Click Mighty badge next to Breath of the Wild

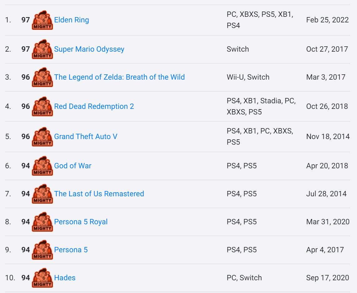coord(42,77)
